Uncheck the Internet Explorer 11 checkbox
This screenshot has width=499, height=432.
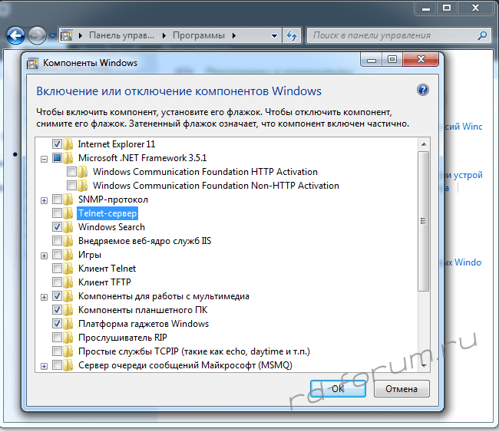(x=57, y=144)
